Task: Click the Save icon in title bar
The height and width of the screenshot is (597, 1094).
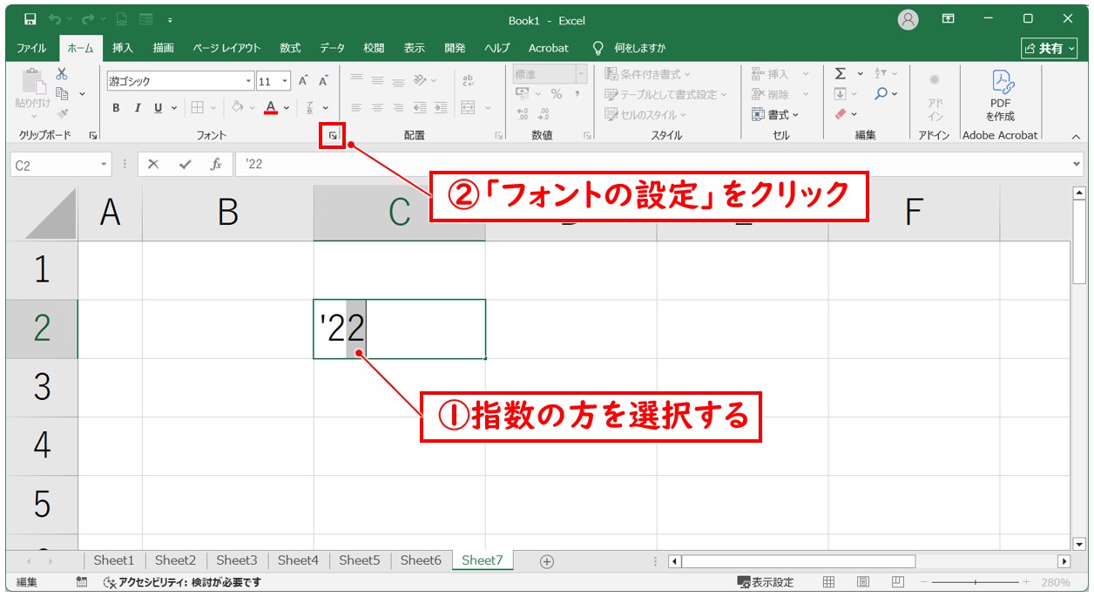Action: coord(30,19)
